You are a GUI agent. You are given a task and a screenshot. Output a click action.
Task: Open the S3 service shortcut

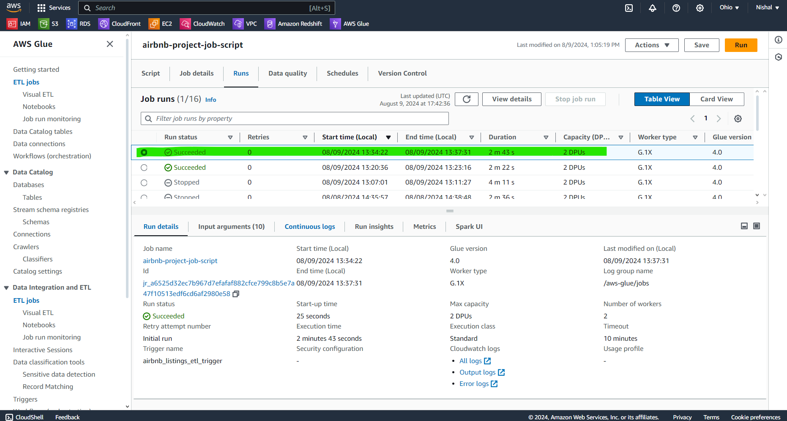tap(49, 24)
